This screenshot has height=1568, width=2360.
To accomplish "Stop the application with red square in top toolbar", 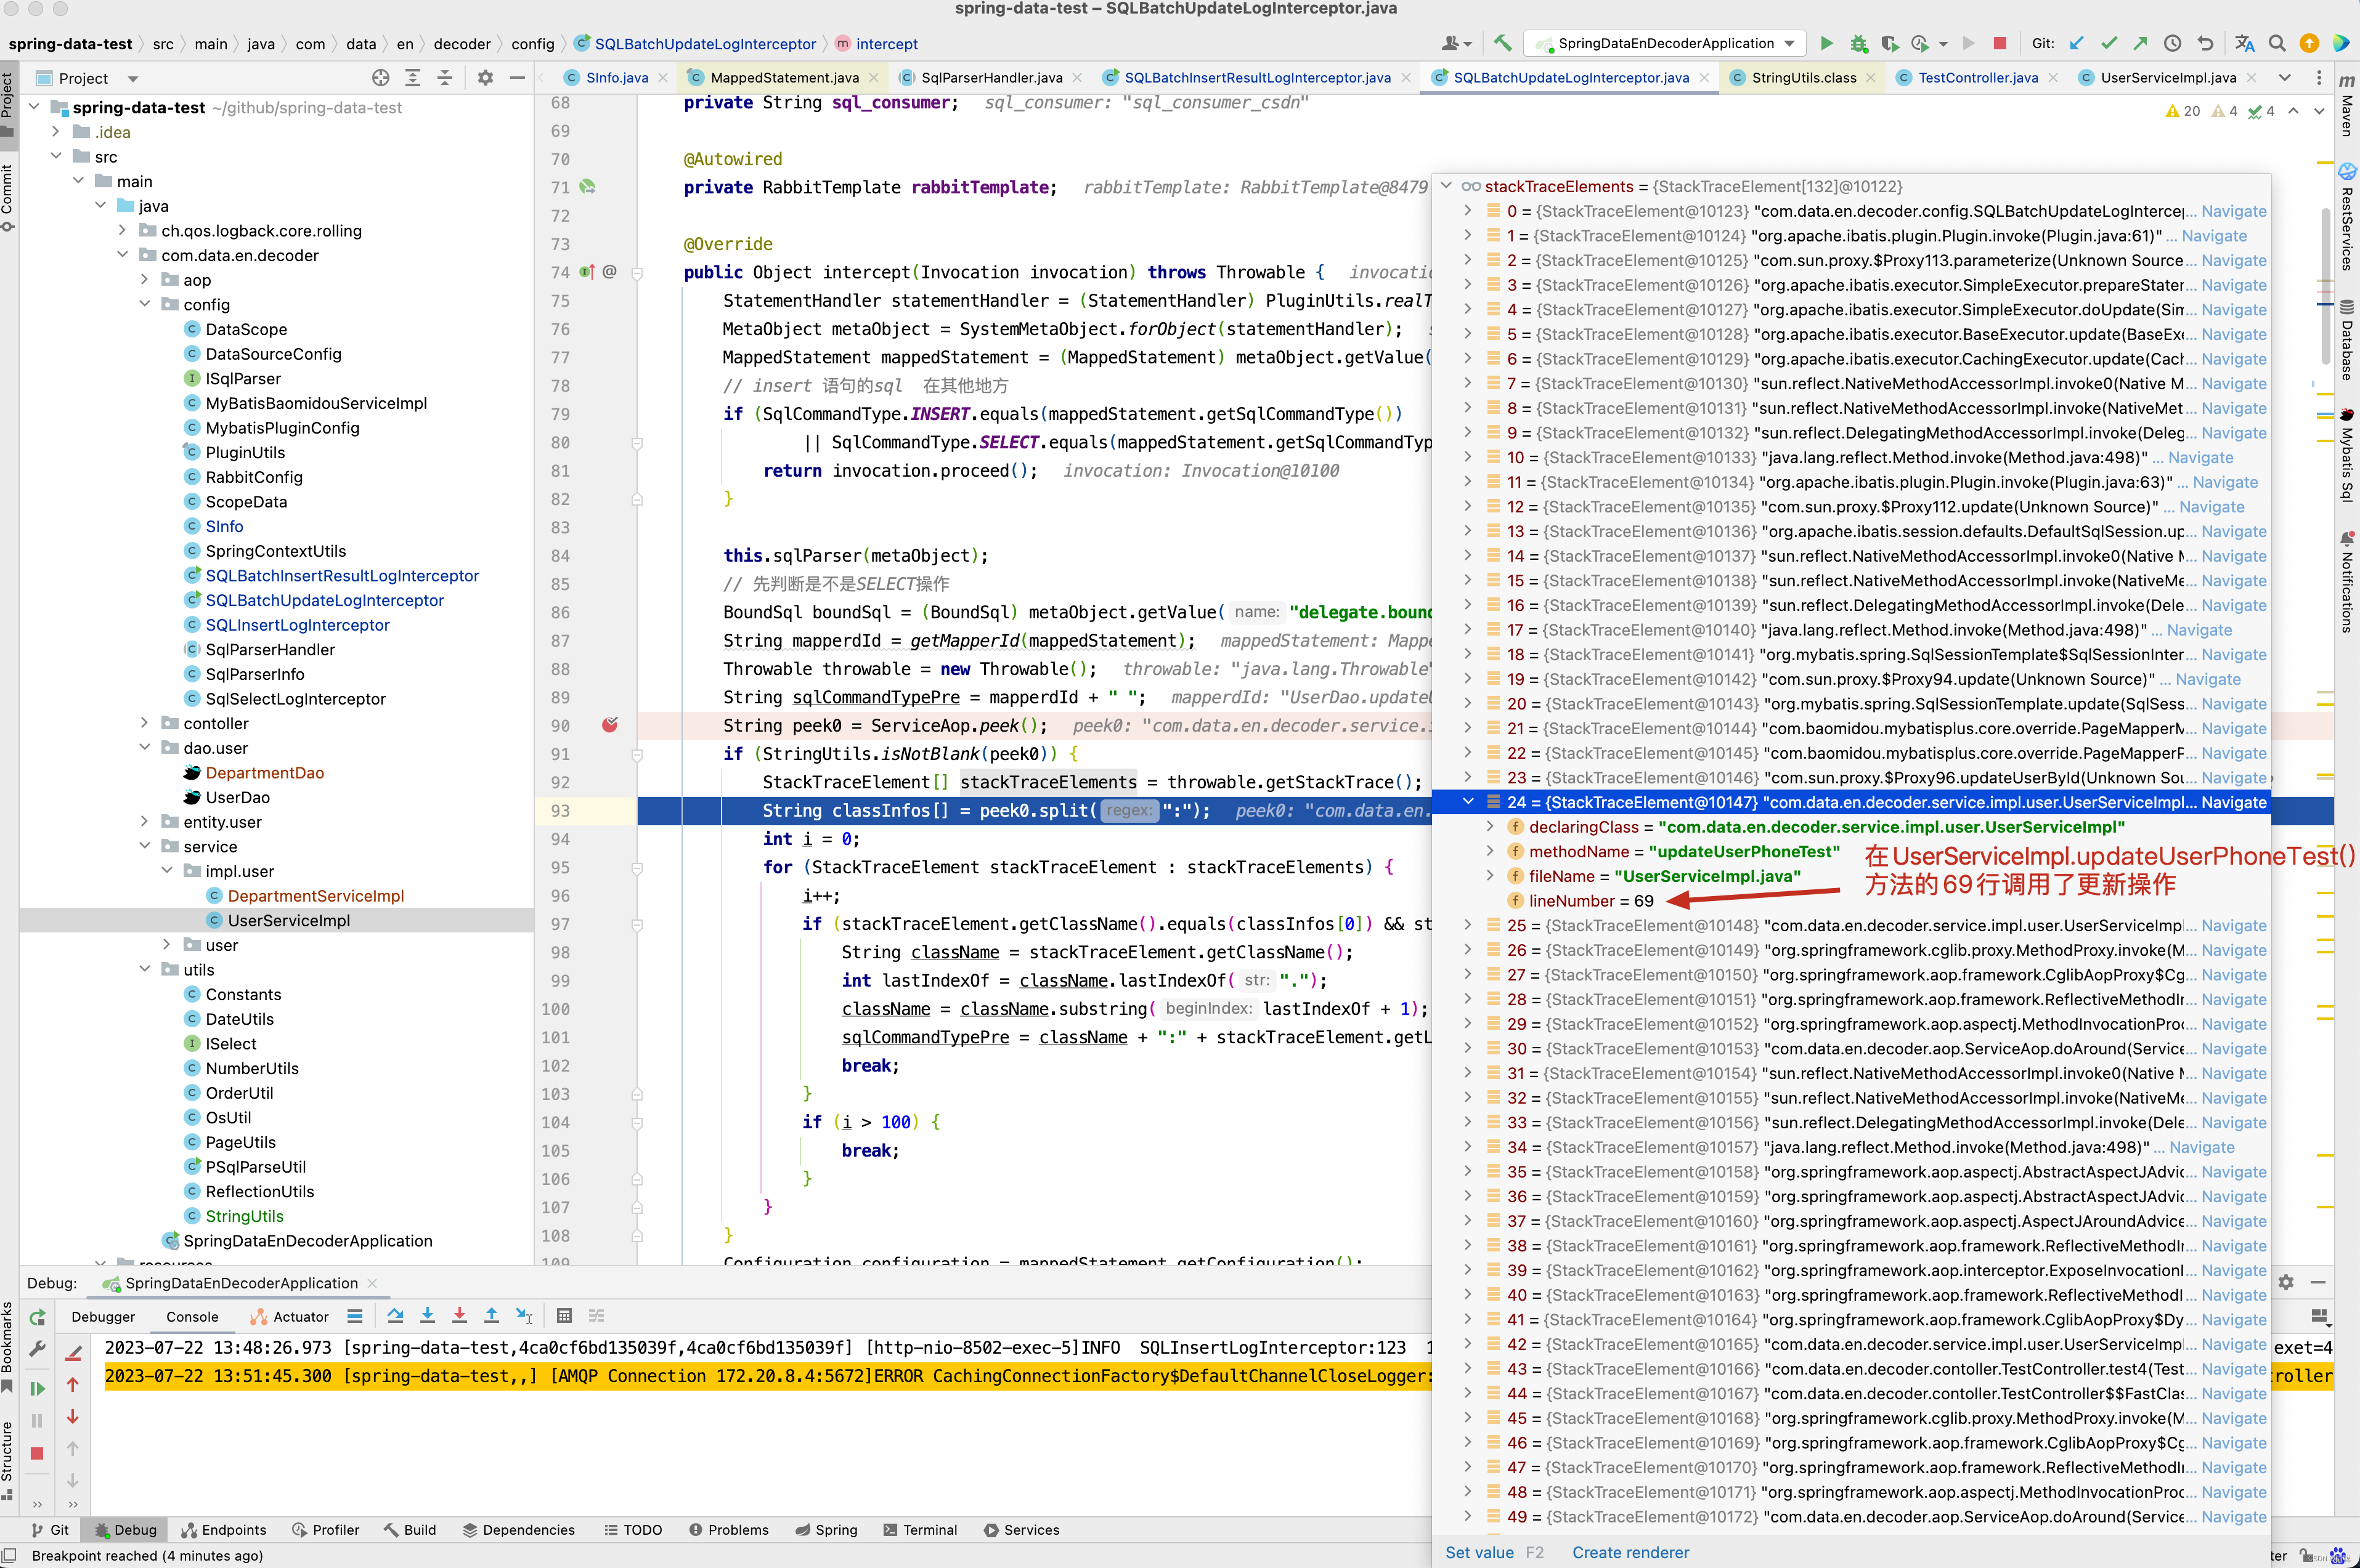I will click(1999, 43).
